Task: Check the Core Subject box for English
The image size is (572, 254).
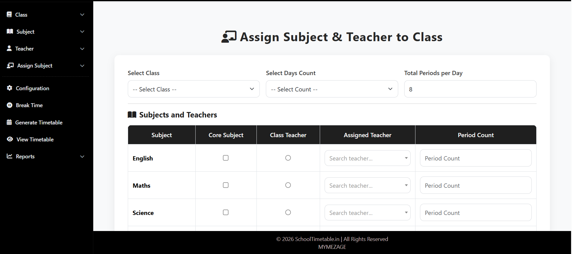Action: (x=226, y=158)
